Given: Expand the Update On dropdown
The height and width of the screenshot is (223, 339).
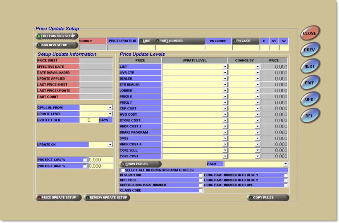Looking at the screenshot, I should [110, 145].
